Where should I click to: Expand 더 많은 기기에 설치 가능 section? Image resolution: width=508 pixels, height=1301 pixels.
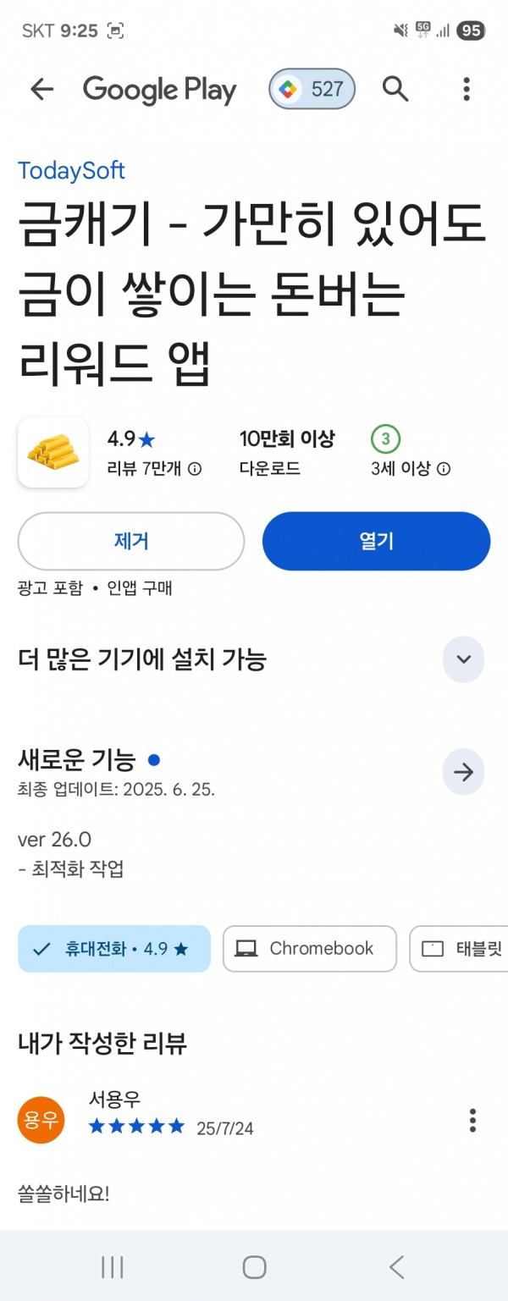(464, 660)
